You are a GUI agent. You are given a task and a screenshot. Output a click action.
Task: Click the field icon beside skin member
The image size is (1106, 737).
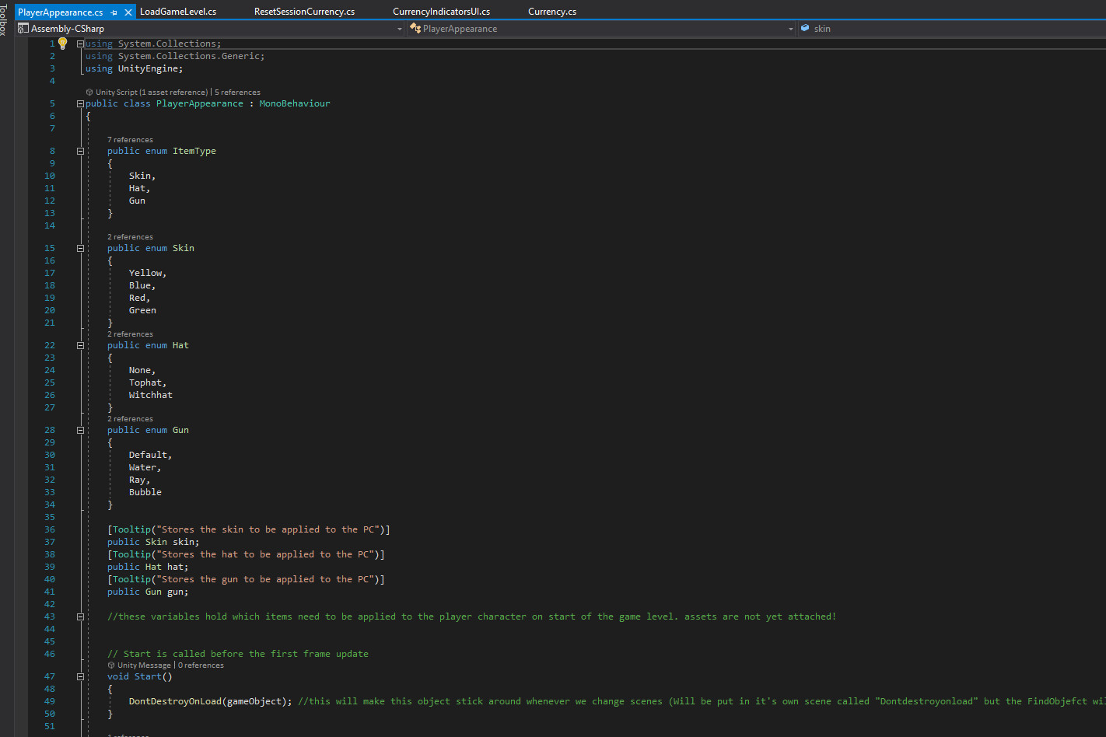pyautogui.click(x=805, y=29)
